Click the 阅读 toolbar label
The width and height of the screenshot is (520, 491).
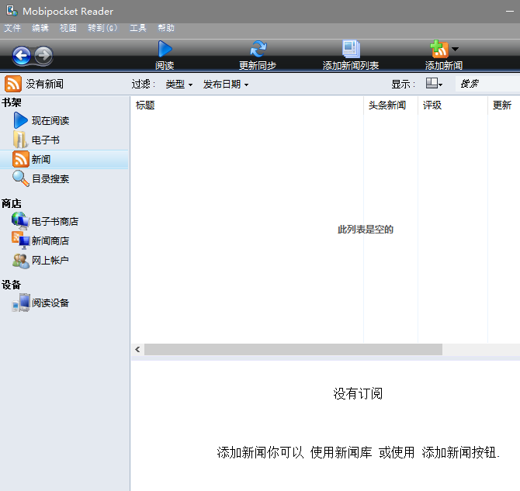pos(165,66)
